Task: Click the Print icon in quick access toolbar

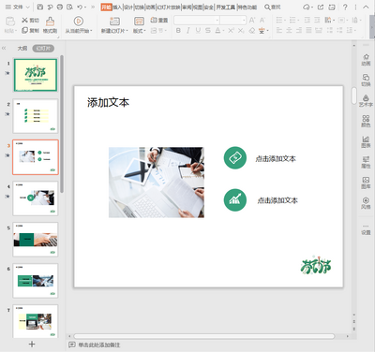Action: (x=60, y=7)
